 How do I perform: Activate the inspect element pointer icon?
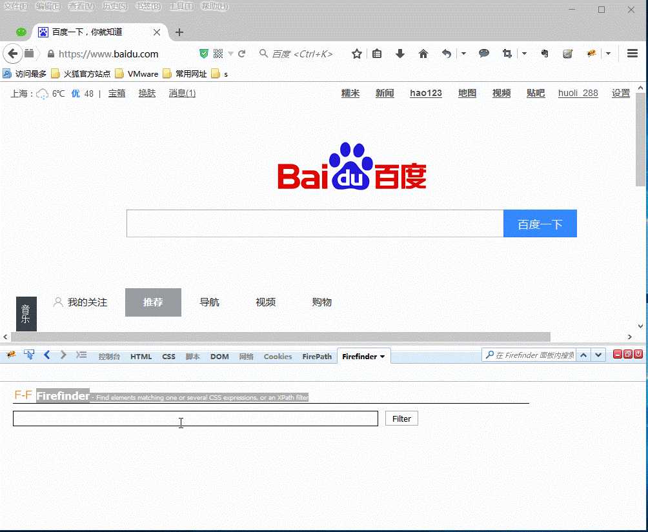[29, 355]
